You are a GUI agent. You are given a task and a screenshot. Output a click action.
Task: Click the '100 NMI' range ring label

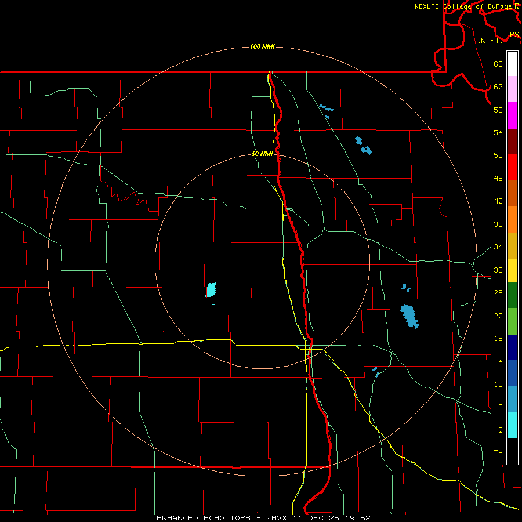pos(262,46)
